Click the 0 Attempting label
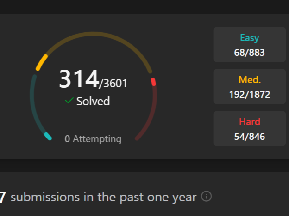 93,139
